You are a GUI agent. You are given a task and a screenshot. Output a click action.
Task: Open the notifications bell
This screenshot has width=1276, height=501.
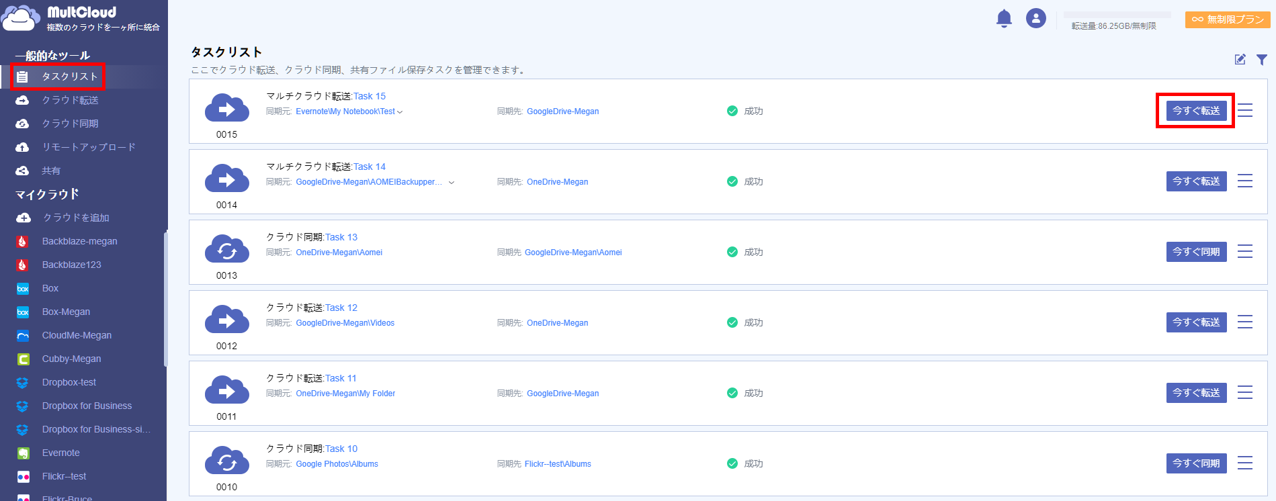click(x=1004, y=19)
